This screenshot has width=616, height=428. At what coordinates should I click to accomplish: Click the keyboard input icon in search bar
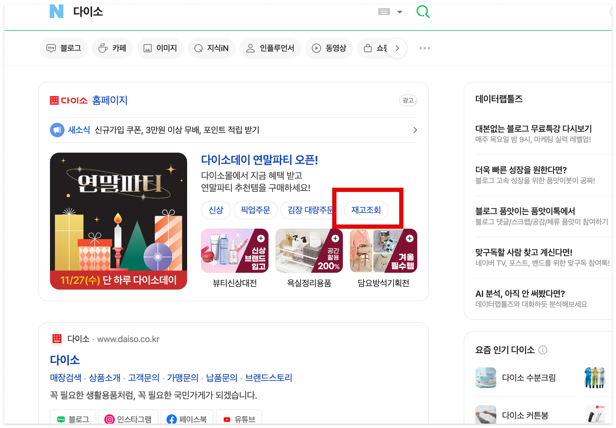pyautogui.click(x=384, y=12)
